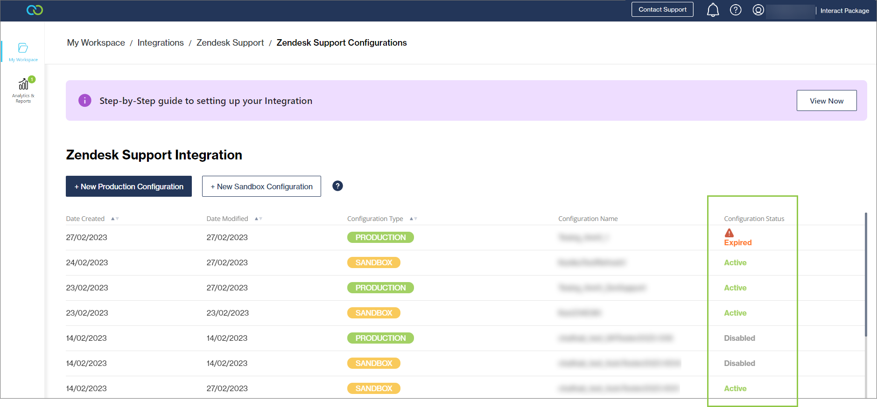Open My Workspace from the sidebar
Image resolution: width=877 pixels, height=407 pixels.
click(x=23, y=51)
